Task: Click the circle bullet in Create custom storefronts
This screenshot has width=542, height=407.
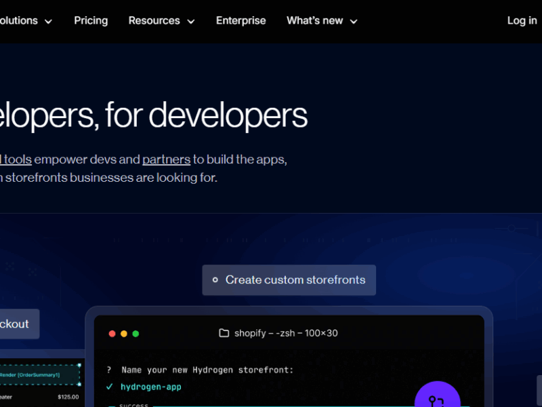Action: pos(215,280)
